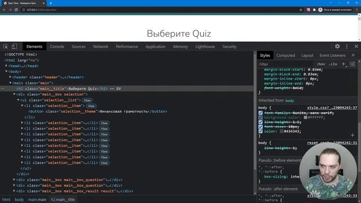Screen dimensions: 361x203
Task: Uncheck the font-family Nunito declaration
Action: (261, 113)
